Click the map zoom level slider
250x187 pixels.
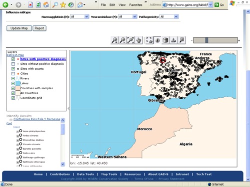click(215, 40)
